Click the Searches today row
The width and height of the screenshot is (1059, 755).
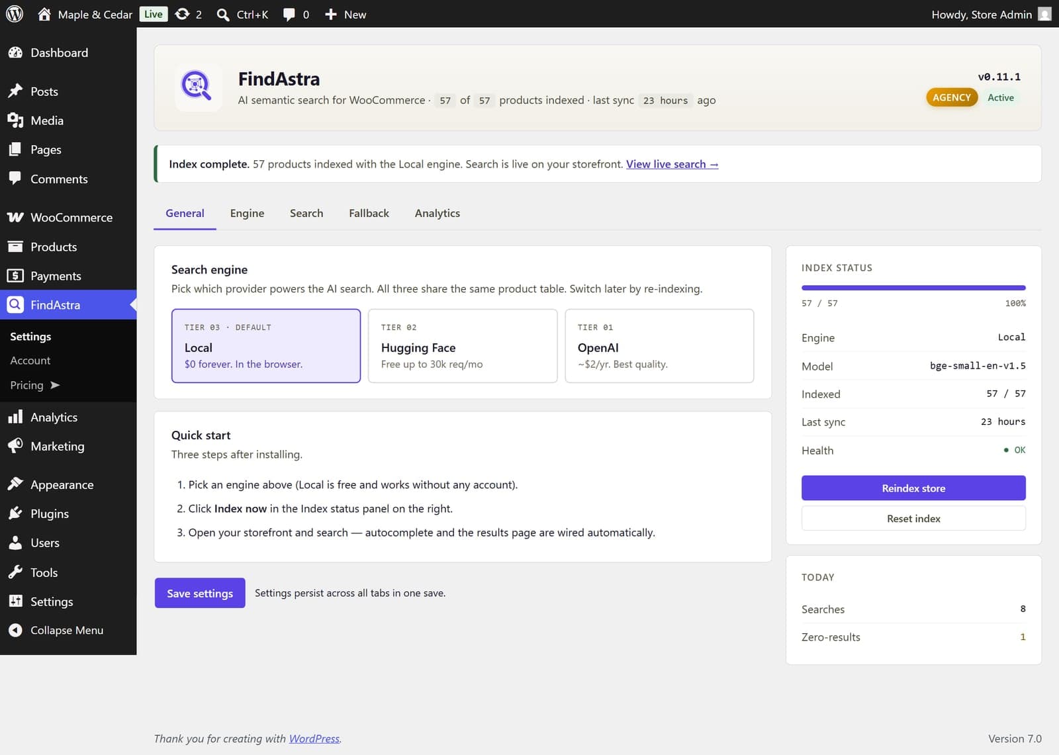pos(913,609)
